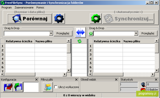The height and width of the screenshot is (98, 160).
Task: Click right Przeglądaj browse button
Action: [x=148, y=33]
